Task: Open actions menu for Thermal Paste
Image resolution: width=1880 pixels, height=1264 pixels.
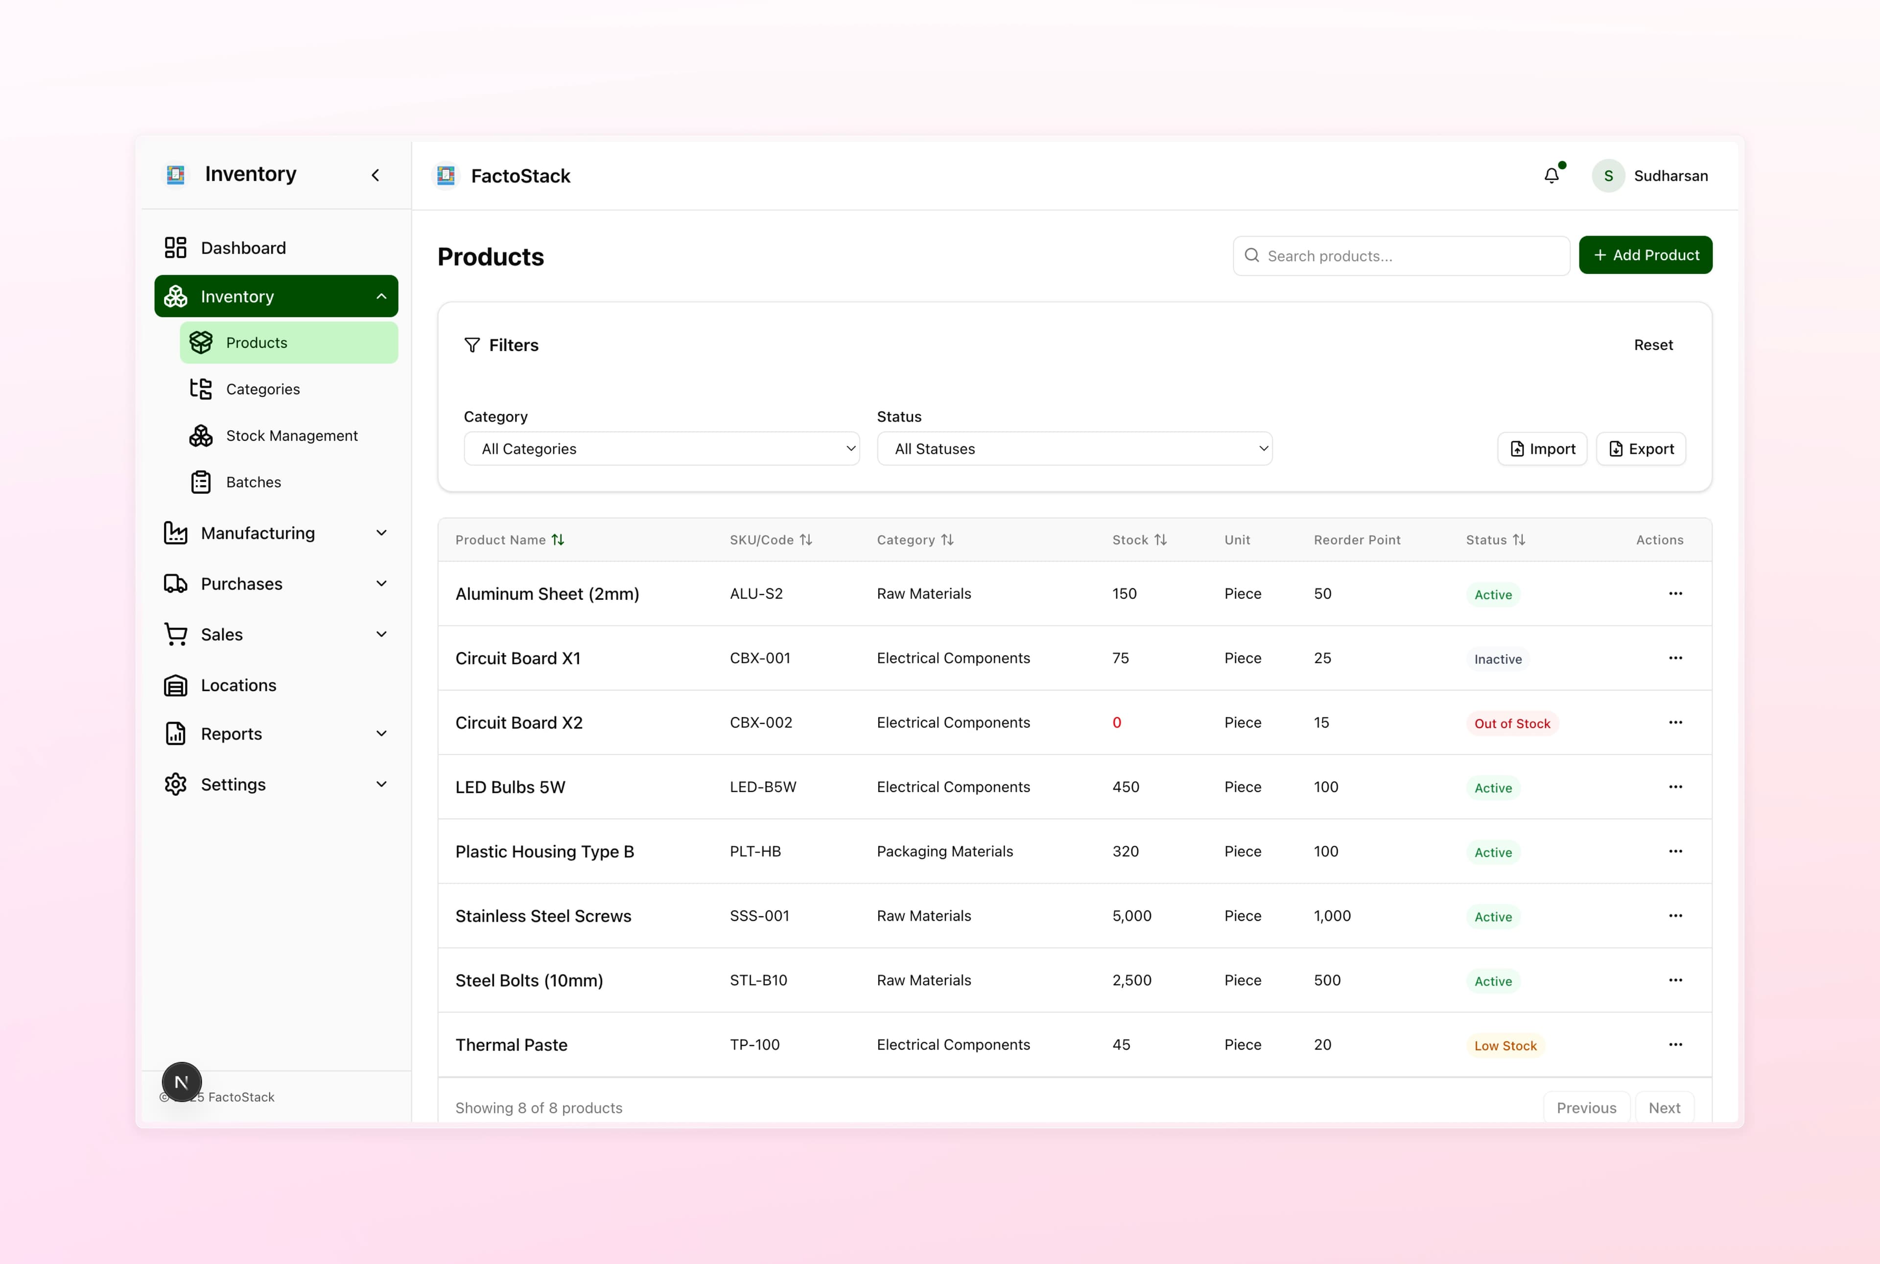Action: (x=1675, y=1044)
